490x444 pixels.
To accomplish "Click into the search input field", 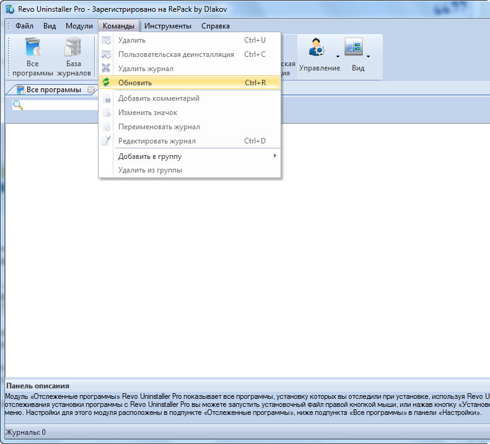I will pos(59,106).
